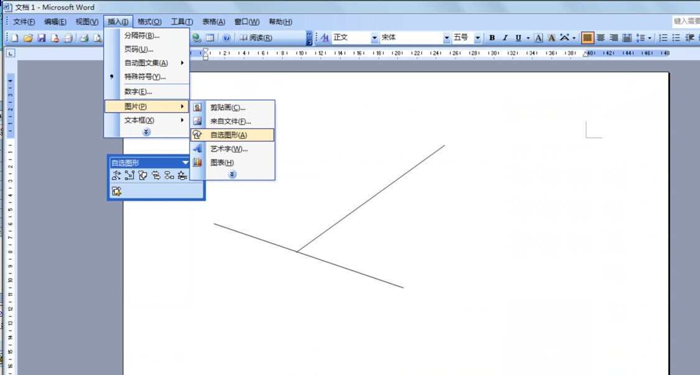Image resolution: width=700 pixels, height=375 pixels.
Task: Apply bulleted list formatting
Action: click(676, 38)
